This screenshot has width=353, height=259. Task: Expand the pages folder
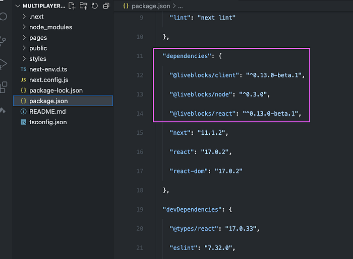pyautogui.click(x=38, y=38)
